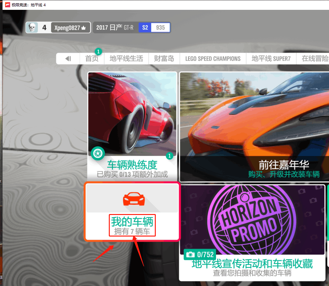329x286 pixels.
Task: Click the previous-tab arrow icon
Action: (x=68, y=58)
